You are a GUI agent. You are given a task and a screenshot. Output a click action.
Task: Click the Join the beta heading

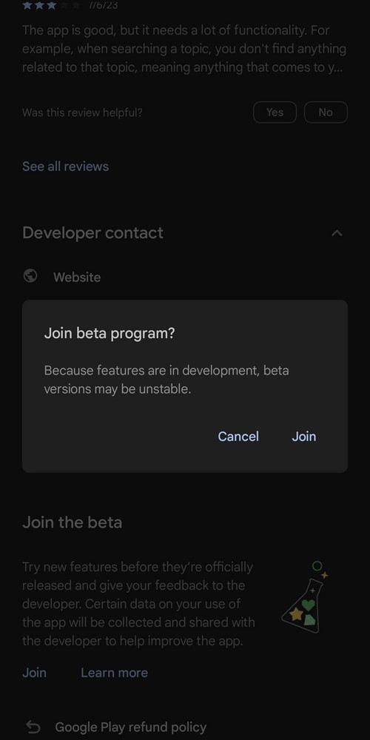pos(73,522)
